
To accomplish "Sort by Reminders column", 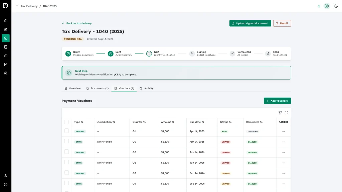I will (254, 122).
